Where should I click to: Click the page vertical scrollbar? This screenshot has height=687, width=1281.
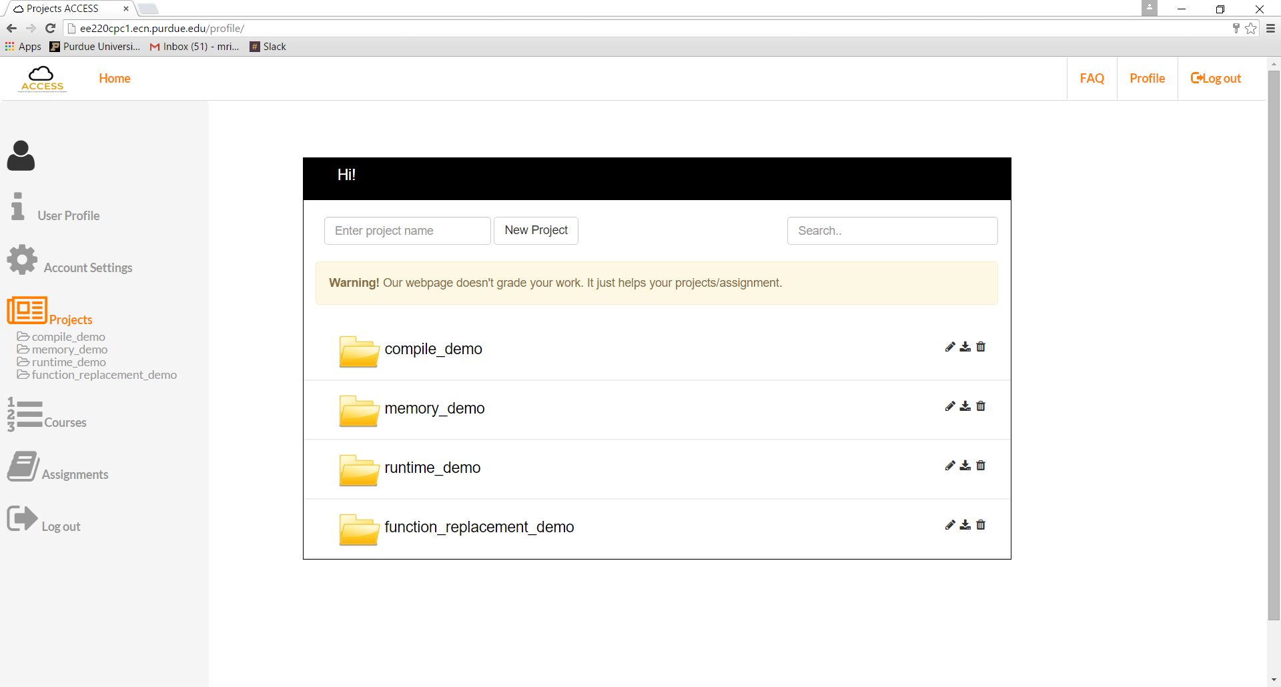point(1274,347)
